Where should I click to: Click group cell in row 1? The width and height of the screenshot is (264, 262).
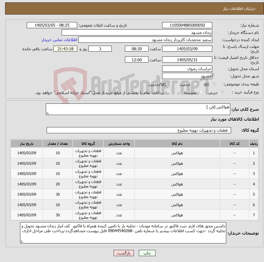[88, 153]
